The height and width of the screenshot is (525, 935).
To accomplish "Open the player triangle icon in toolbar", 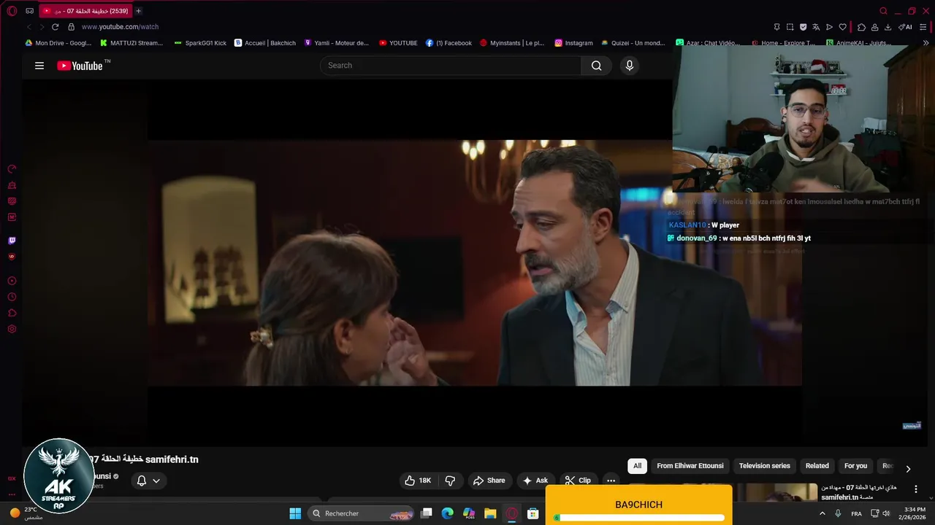I will point(829,27).
